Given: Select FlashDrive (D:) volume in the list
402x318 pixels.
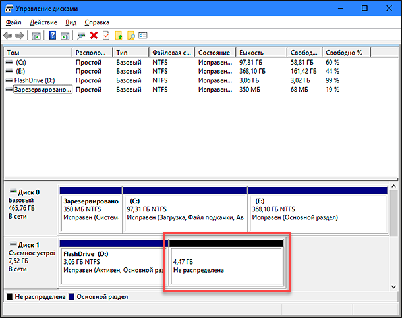Looking at the screenshot, I should coord(35,80).
